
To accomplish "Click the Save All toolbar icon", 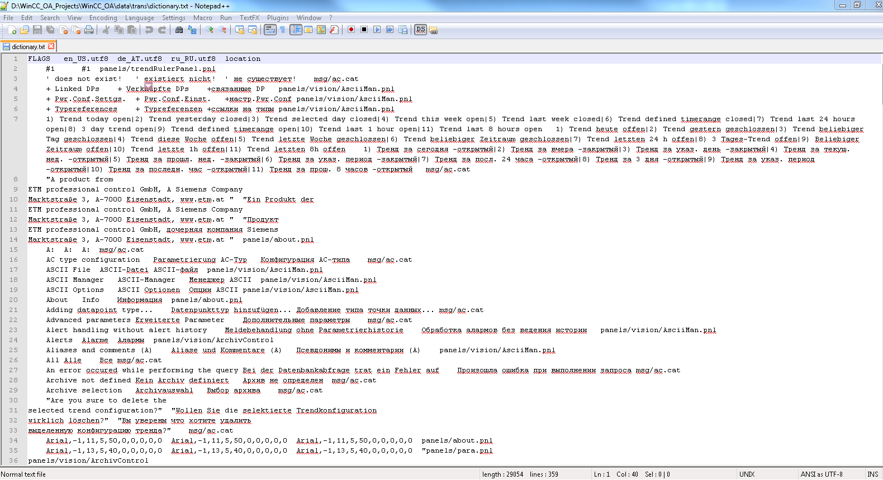I will [x=50, y=30].
